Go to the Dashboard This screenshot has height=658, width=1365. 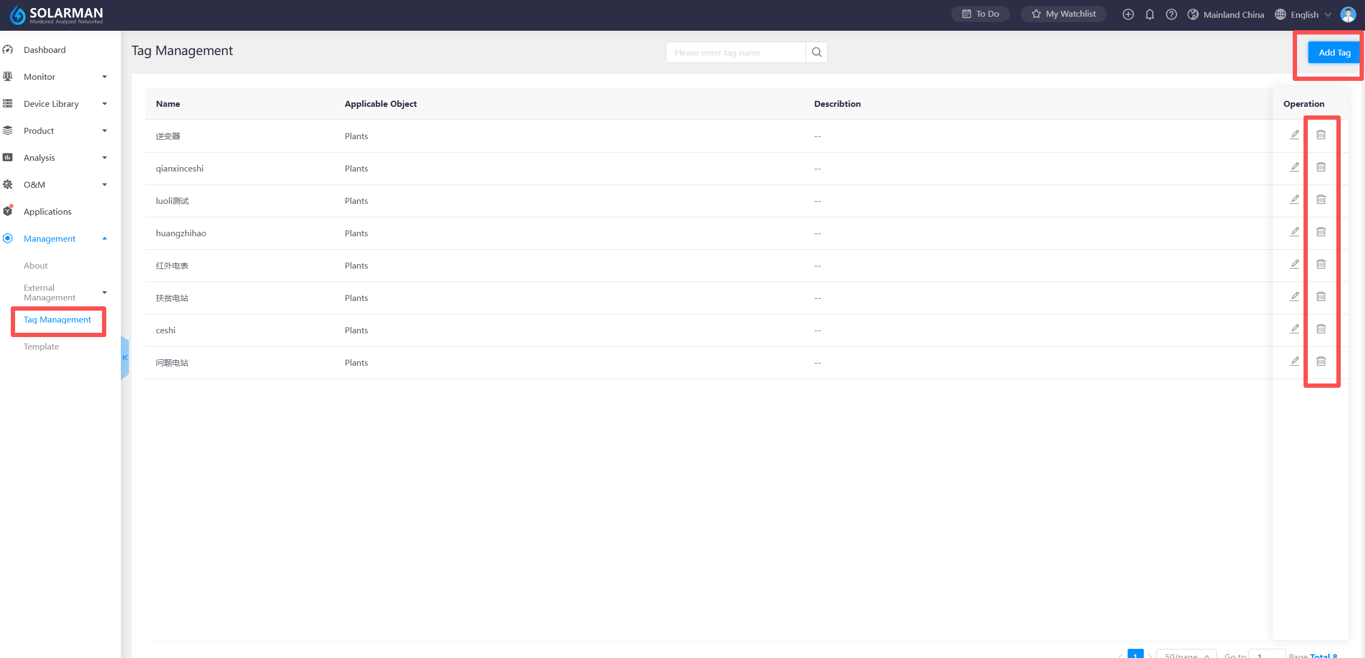point(44,50)
